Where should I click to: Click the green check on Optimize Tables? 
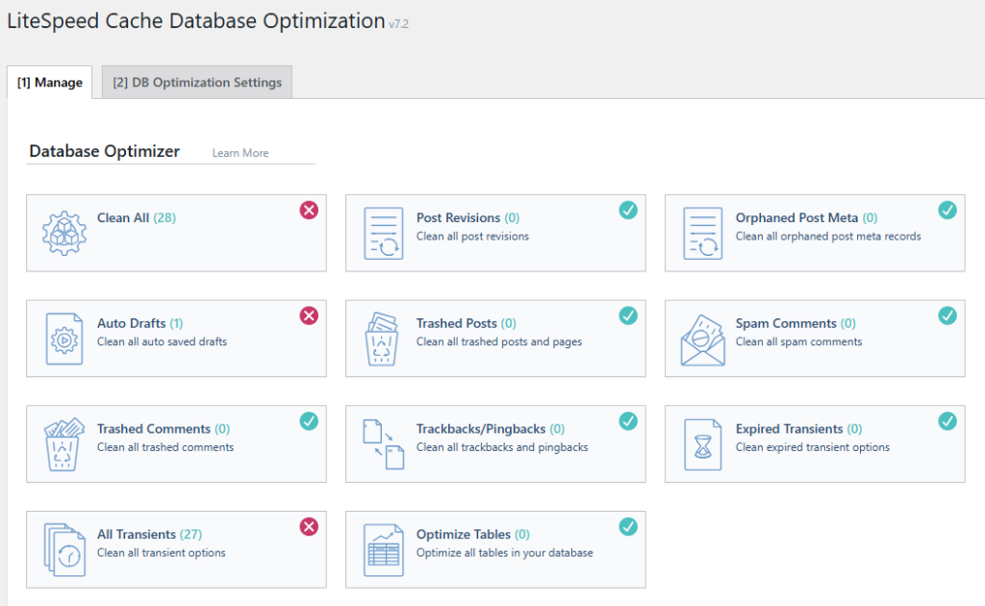[x=628, y=526]
